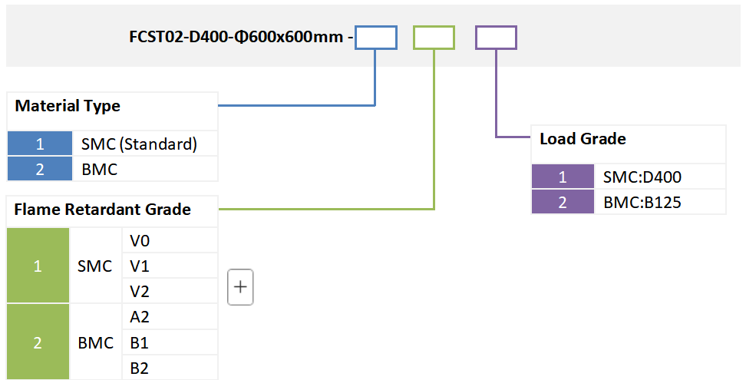Click the plus icon beside the flame table
The image size is (746, 380).
tap(240, 287)
